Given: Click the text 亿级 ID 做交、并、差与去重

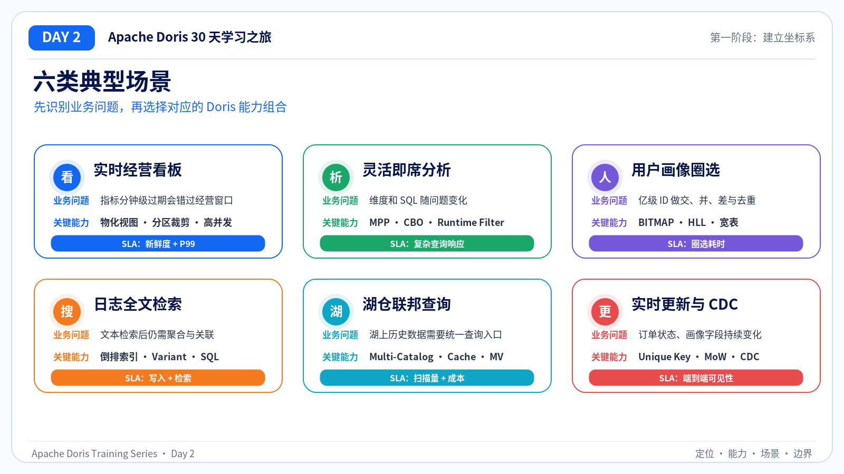Looking at the screenshot, I should click(x=697, y=201).
